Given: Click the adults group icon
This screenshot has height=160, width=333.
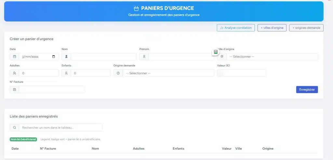Looking at the screenshot, I should (14, 73).
